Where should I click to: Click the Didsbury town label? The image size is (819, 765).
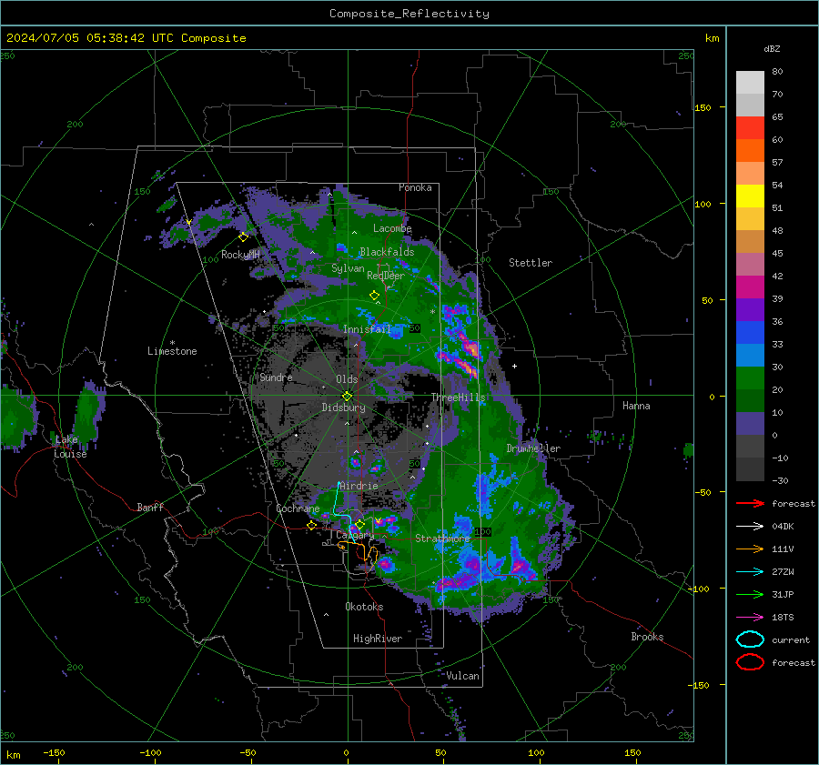point(343,408)
